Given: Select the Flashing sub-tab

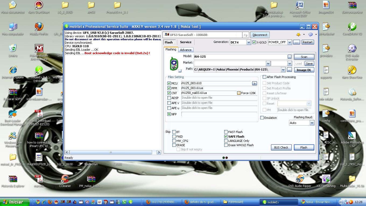Looking at the screenshot, I should (171, 49).
